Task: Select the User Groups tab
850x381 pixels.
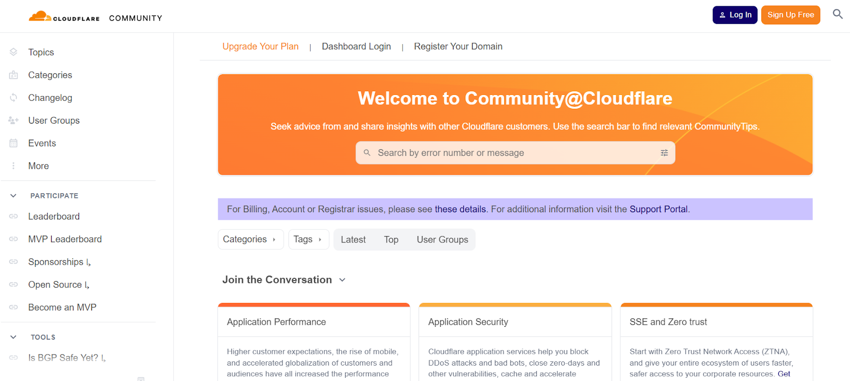Action: [443, 240]
